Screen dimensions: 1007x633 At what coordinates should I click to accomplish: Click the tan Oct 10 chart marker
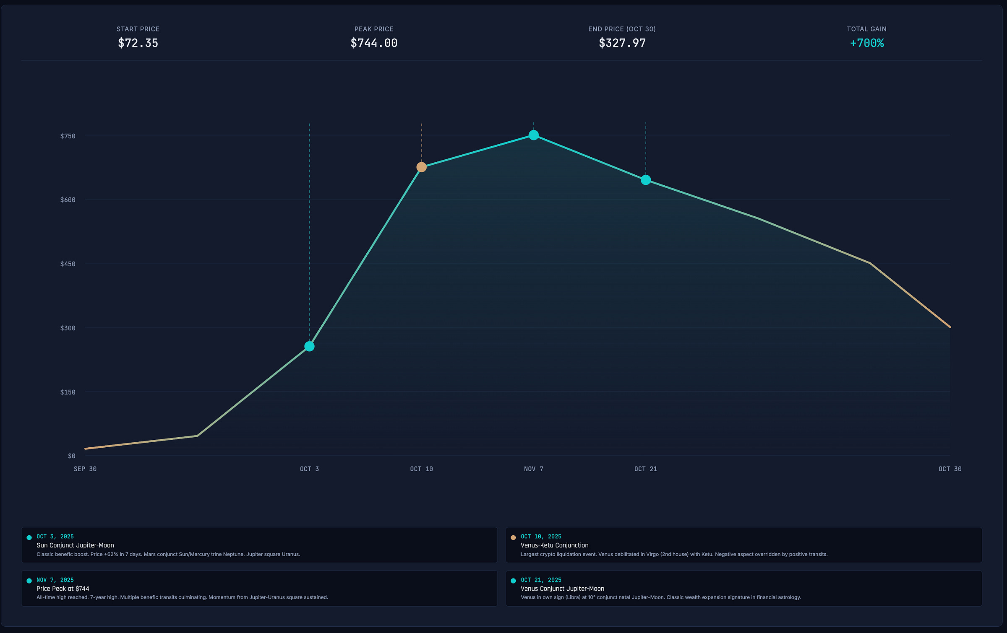coord(421,167)
